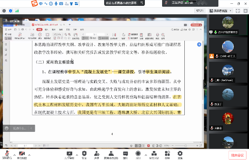Image resolution: width=249 pixels, height=160 pixels.
Task: Open the breakout rooms icon
Action: [x=154, y=155]
